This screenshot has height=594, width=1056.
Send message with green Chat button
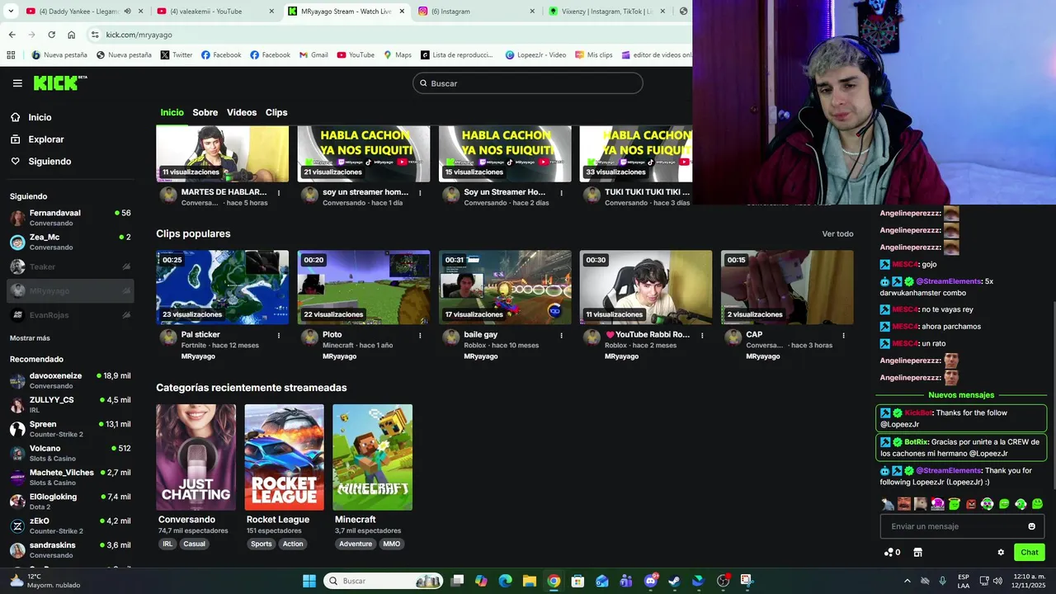pyautogui.click(x=1030, y=553)
